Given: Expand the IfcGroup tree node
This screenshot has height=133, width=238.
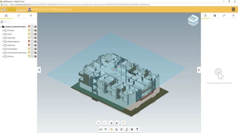Looking at the screenshot, I should 3,56.
